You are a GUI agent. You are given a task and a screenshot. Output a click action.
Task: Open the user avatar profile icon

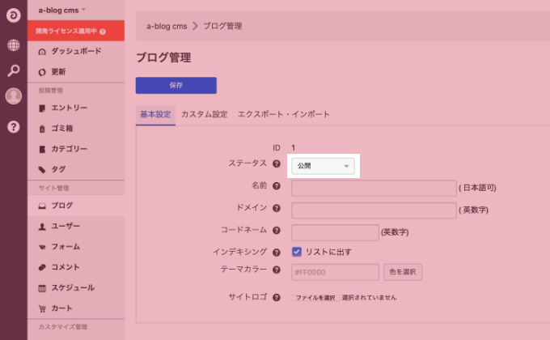(13, 96)
